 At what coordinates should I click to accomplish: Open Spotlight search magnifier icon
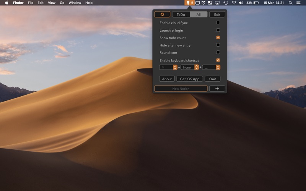pos(290,3)
